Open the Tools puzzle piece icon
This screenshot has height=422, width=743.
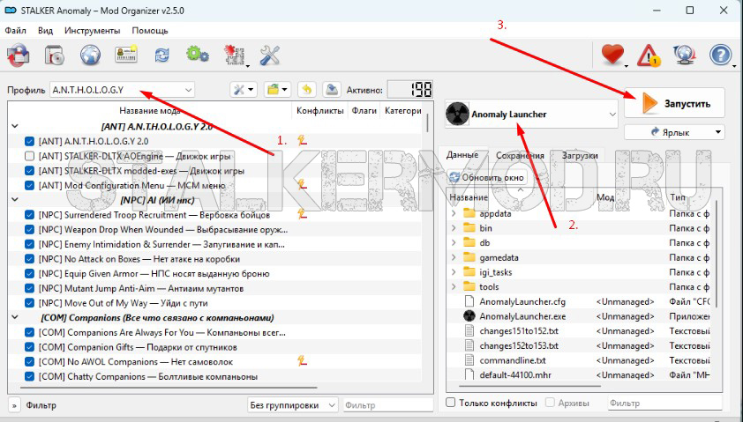(235, 55)
